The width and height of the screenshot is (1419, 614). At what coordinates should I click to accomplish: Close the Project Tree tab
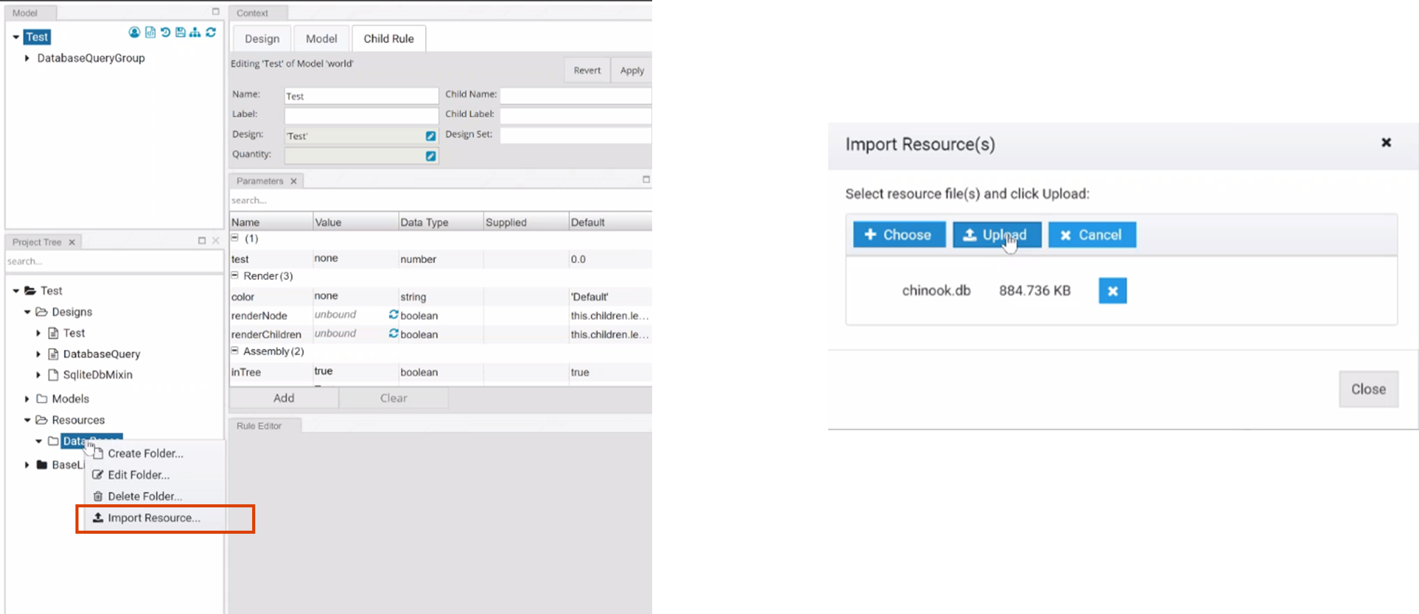coord(72,242)
